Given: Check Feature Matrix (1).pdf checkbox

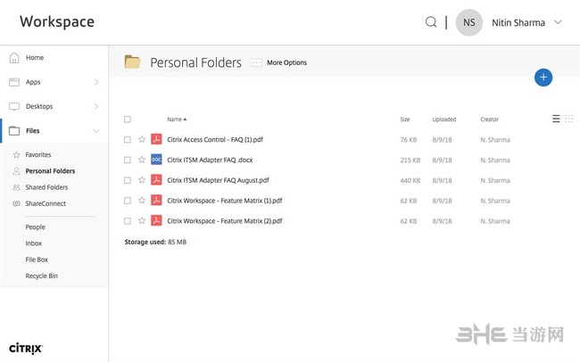Looking at the screenshot, I should 128,201.
